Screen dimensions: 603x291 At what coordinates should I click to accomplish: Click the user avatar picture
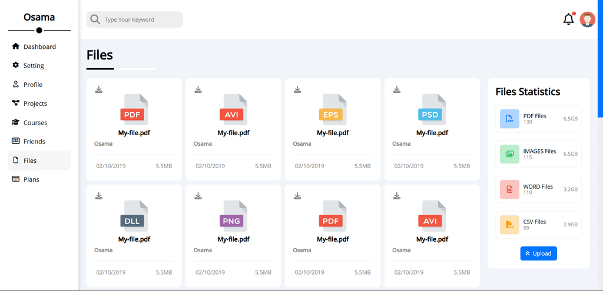(x=587, y=19)
